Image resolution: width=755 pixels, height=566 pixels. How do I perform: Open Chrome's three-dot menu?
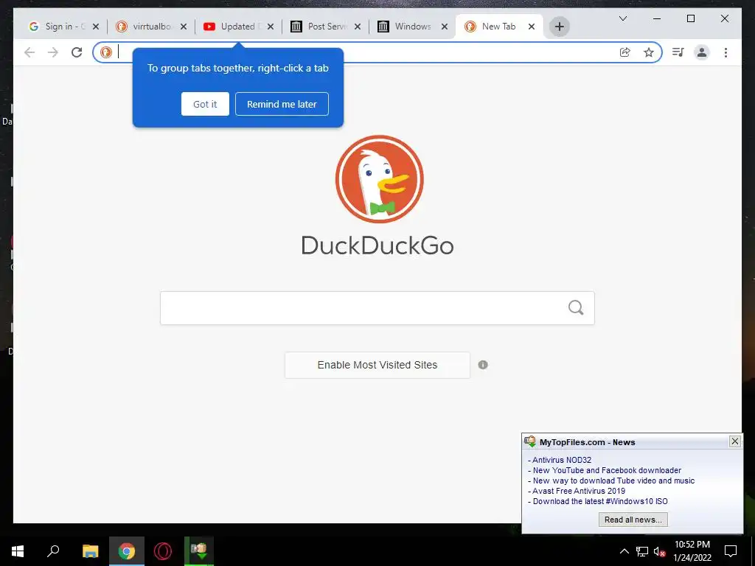[726, 52]
